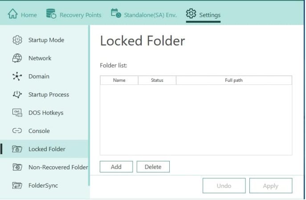Sort folder list by Name column

click(x=119, y=80)
